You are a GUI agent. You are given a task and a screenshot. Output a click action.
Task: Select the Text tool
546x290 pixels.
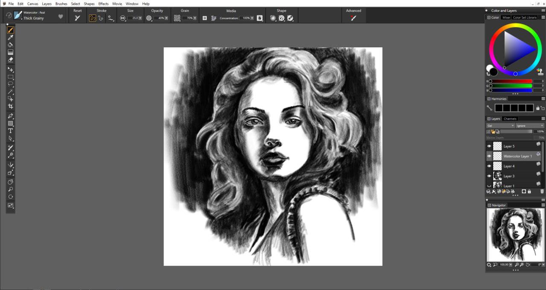[x=11, y=131]
